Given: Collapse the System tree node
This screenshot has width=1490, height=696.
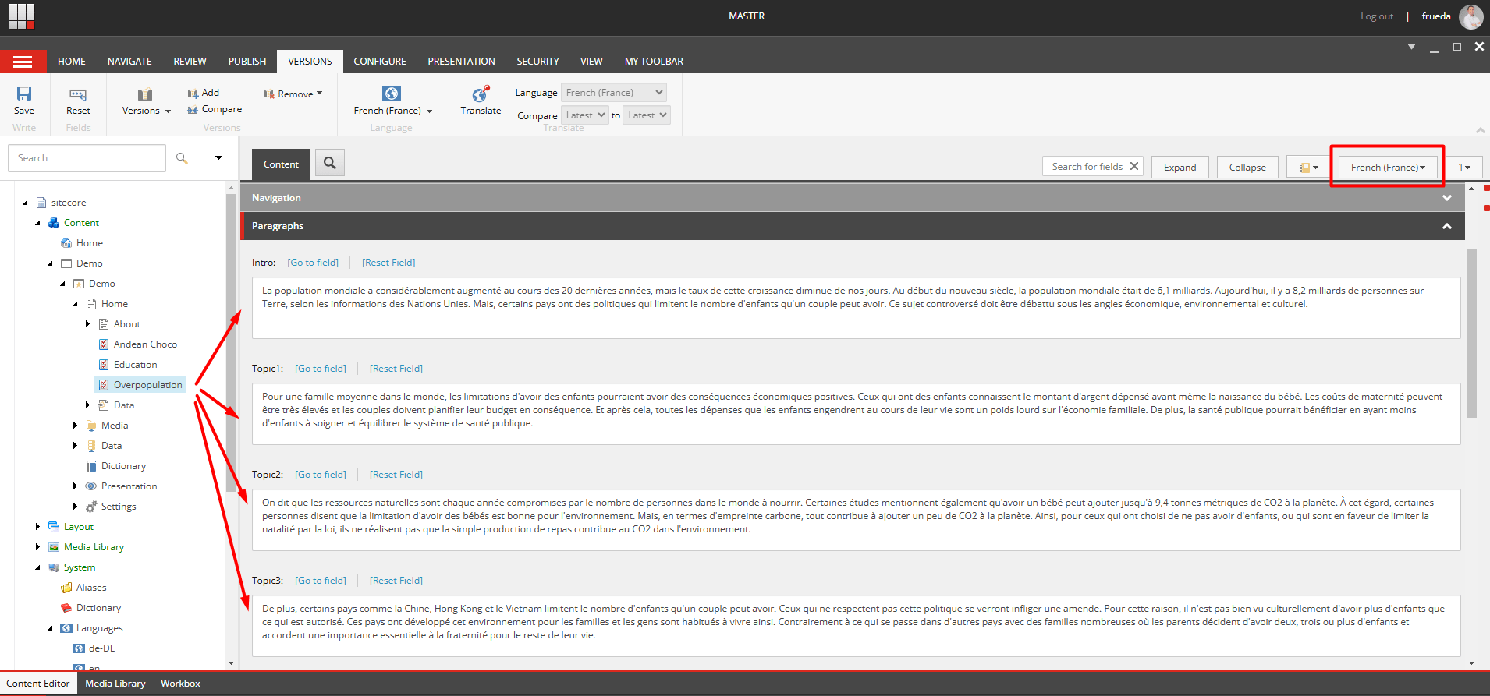Looking at the screenshot, I should 37,567.
